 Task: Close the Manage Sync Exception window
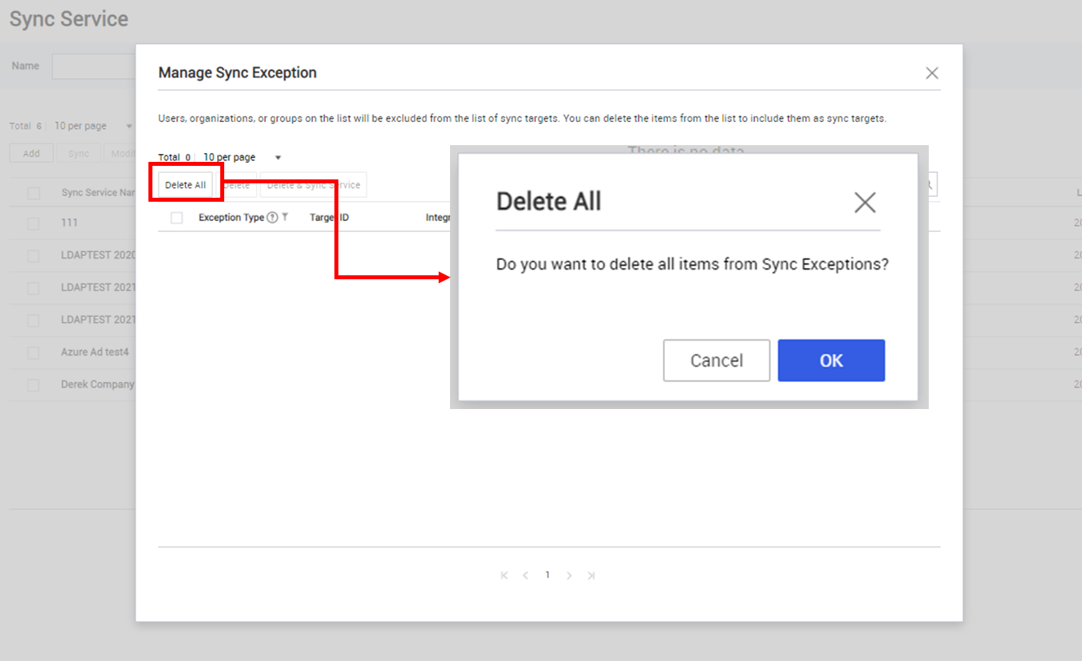tap(931, 73)
